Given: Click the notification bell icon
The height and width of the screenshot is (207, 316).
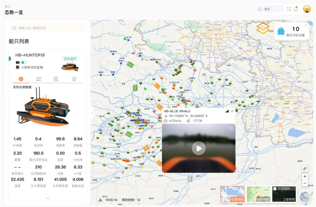Looking at the screenshot, I should 296,9.
